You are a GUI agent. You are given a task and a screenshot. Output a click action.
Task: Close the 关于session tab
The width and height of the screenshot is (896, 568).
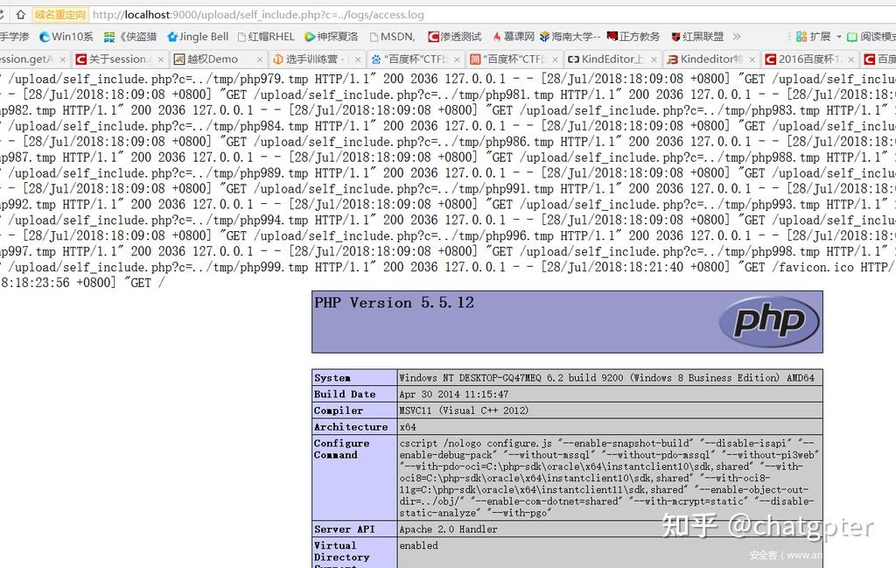click(161, 60)
